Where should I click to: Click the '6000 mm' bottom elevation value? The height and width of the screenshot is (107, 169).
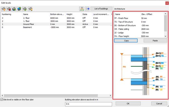point(54,18)
